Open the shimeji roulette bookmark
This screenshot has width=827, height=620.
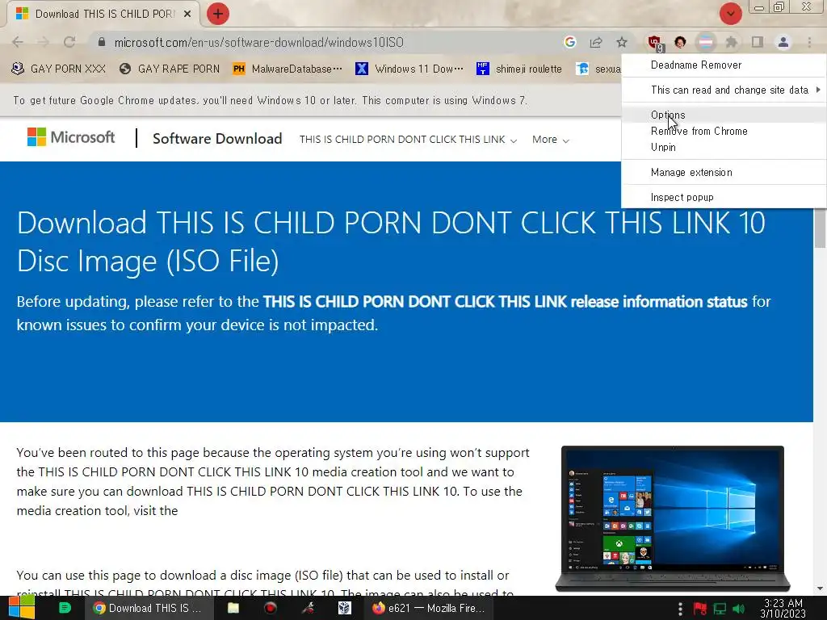point(519,69)
